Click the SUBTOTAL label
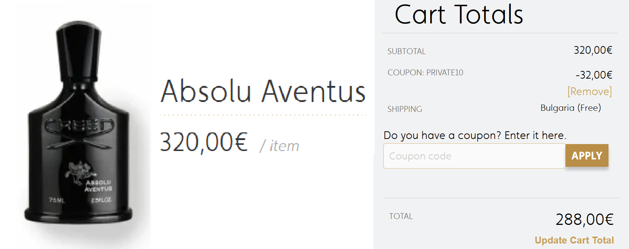 (x=406, y=51)
